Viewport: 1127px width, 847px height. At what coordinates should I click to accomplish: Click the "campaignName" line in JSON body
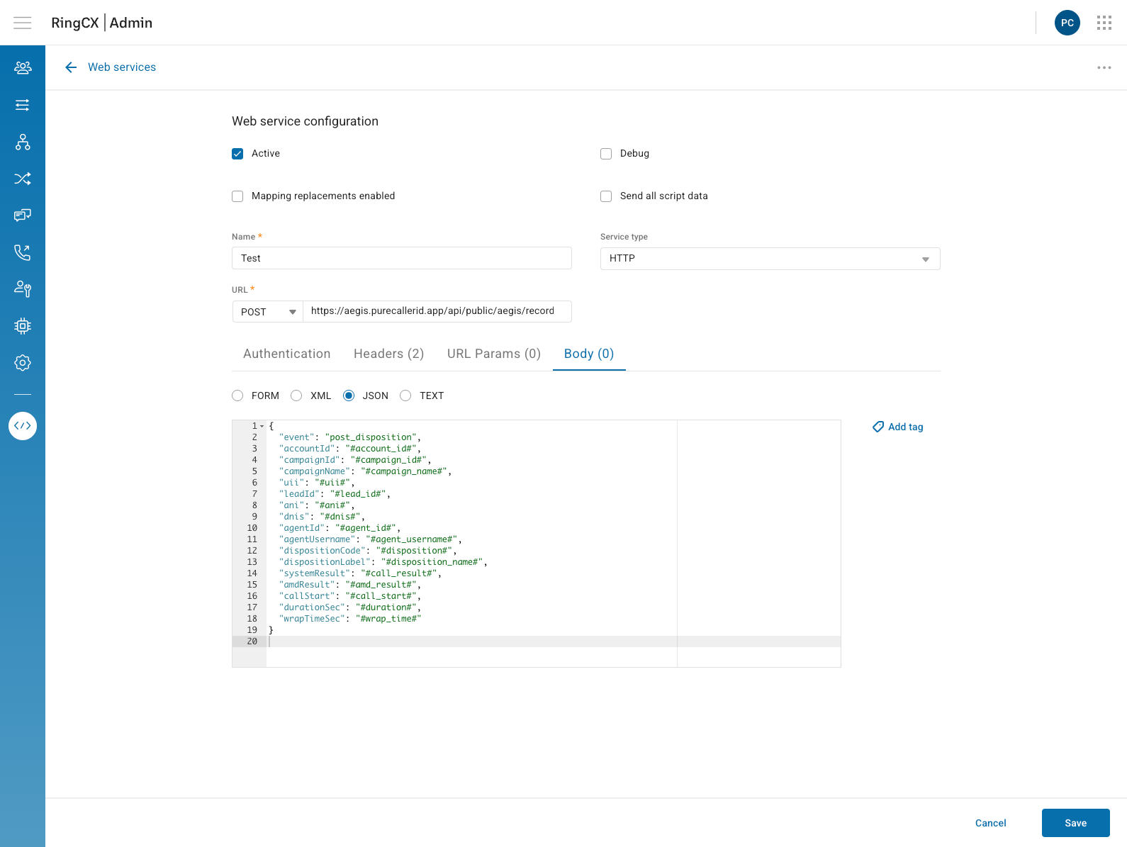(x=366, y=471)
